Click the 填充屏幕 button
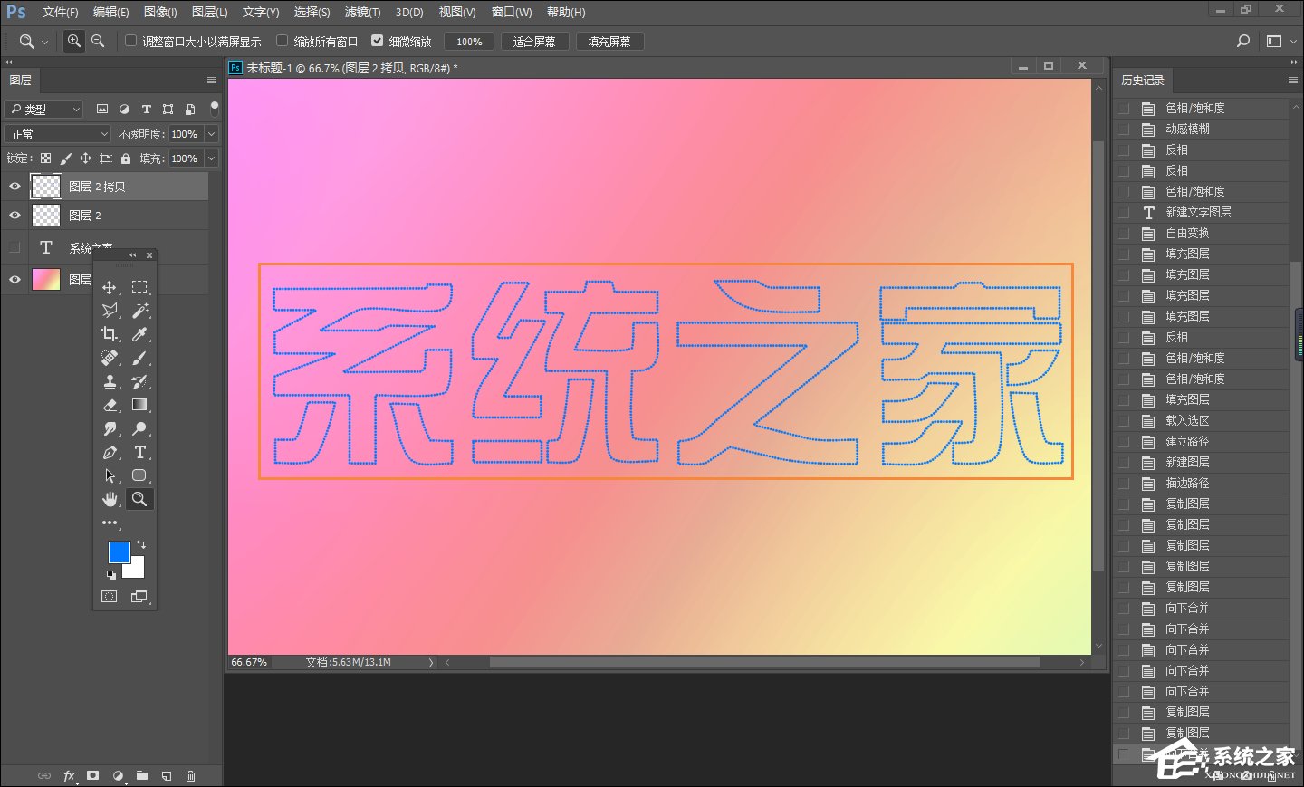This screenshot has width=1304, height=787. 609,41
